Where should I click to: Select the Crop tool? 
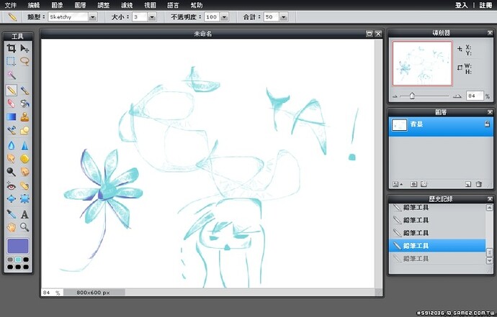[11, 48]
